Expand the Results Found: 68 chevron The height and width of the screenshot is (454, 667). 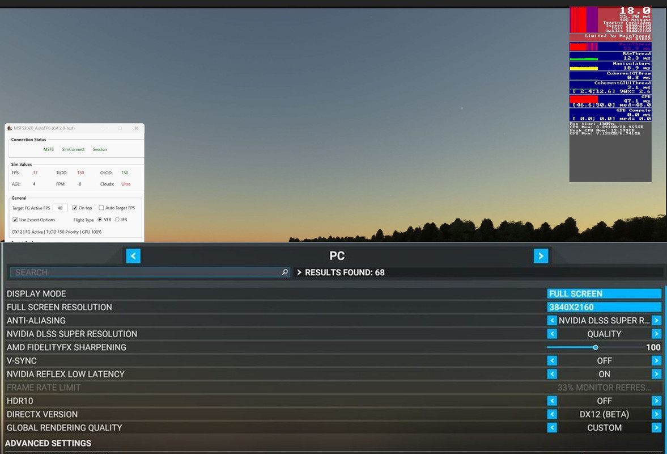click(299, 272)
